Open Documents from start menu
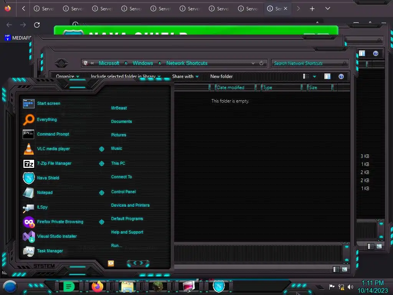 (x=122, y=121)
